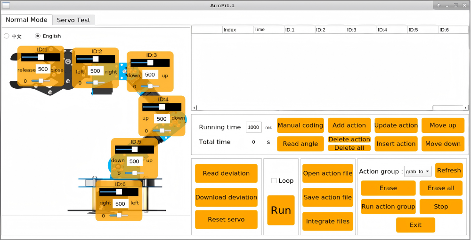Refresh the action group list

point(449,170)
